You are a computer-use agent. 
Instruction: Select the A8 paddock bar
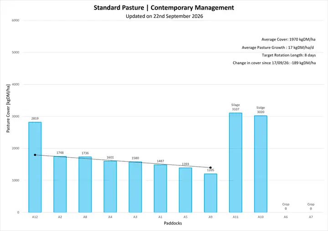[85, 185]
